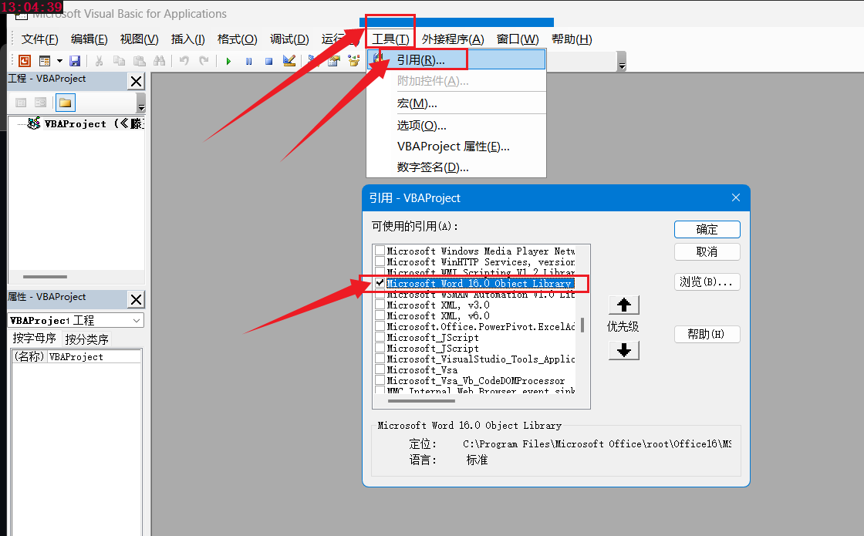Check Microsoft Windows Media Player reference
Screen dimensions: 864x536
tap(380, 250)
